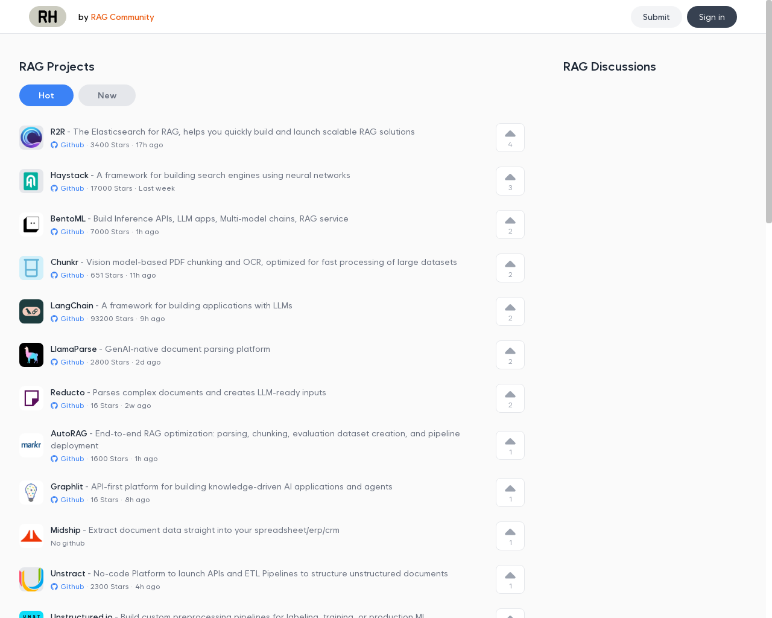Click the RH site logo
Screen dimensions: 772x618
coord(48,17)
